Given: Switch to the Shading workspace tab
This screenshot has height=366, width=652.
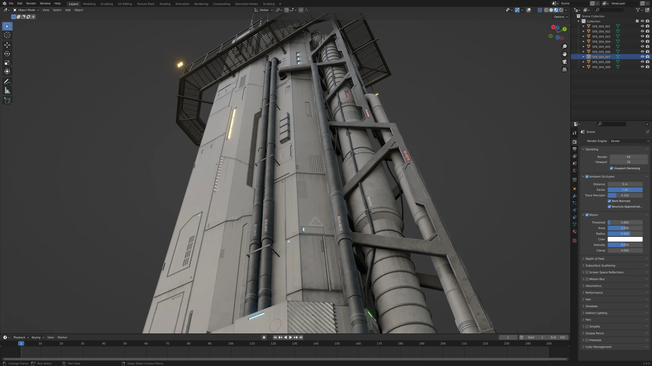Looking at the screenshot, I should tap(165, 4).
